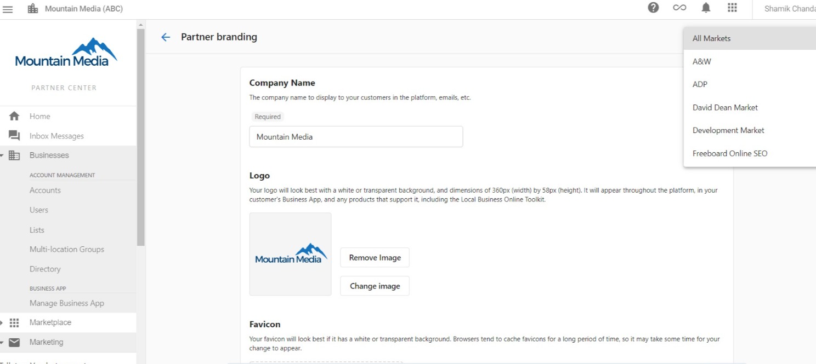This screenshot has width=816, height=364.
Task: Open the hamburger navigation menu
Action: tap(8, 9)
